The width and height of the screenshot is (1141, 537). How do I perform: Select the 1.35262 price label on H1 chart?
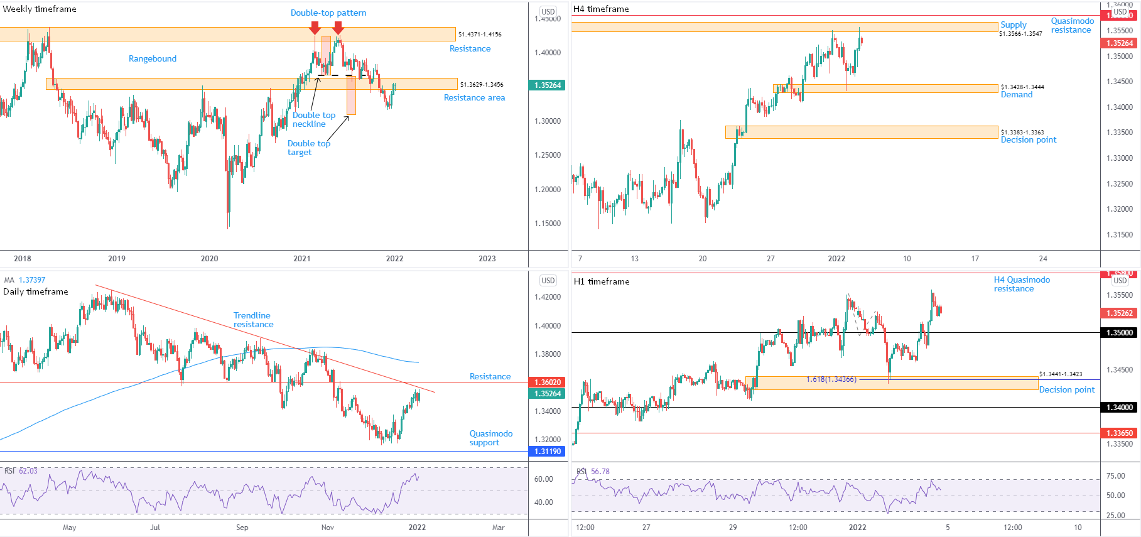[1120, 313]
